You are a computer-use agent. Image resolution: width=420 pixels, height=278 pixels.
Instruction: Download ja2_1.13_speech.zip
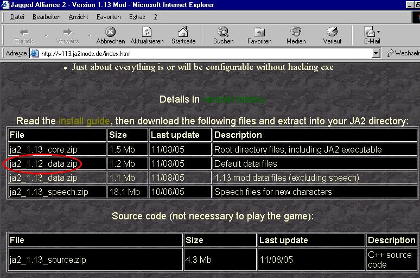coord(49,192)
